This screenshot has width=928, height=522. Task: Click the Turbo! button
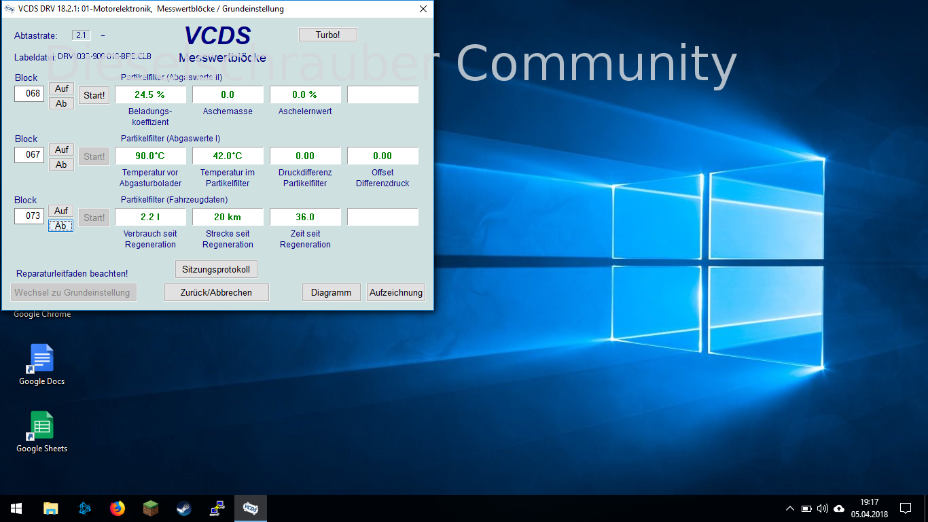(x=327, y=35)
